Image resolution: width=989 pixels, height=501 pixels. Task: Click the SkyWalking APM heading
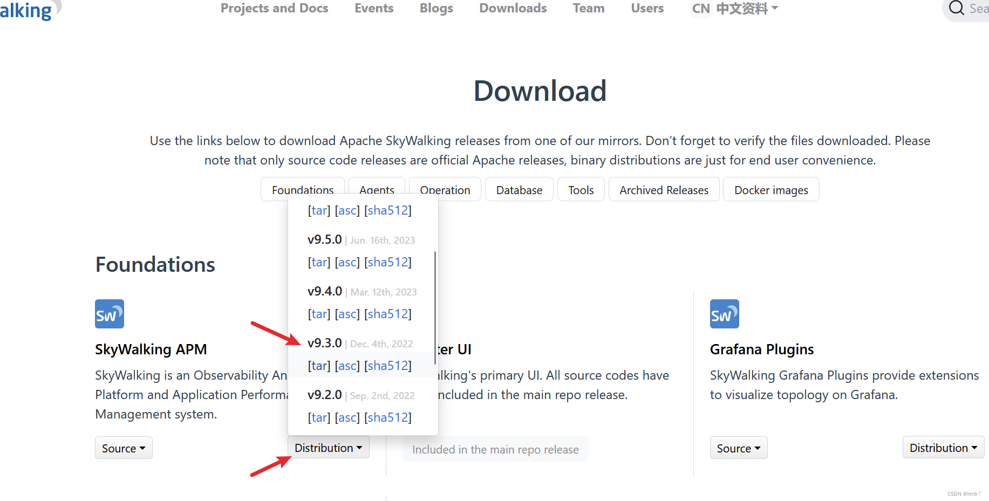point(151,349)
